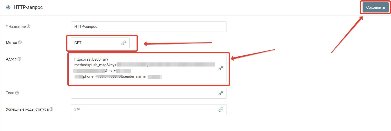Open the Метод selector showing GET

[100, 43]
